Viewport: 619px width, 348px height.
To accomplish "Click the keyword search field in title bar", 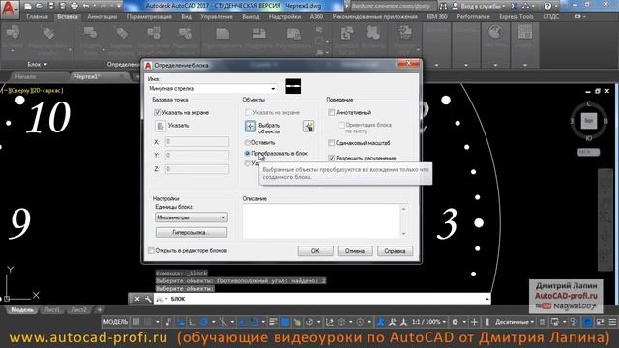I will (x=394, y=6).
